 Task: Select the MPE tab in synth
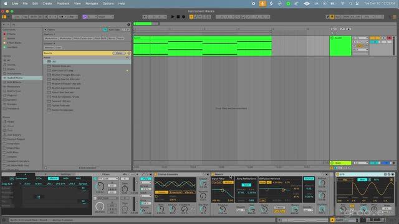[x=78, y=179]
